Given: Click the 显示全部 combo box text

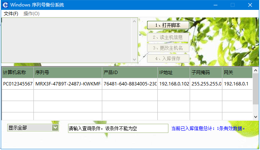Looking at the screenshot, I should click(x=18, y=128).
